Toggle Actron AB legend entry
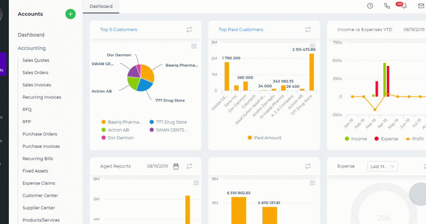The height and width of the screenshot is (224, 426). (115, 130)
